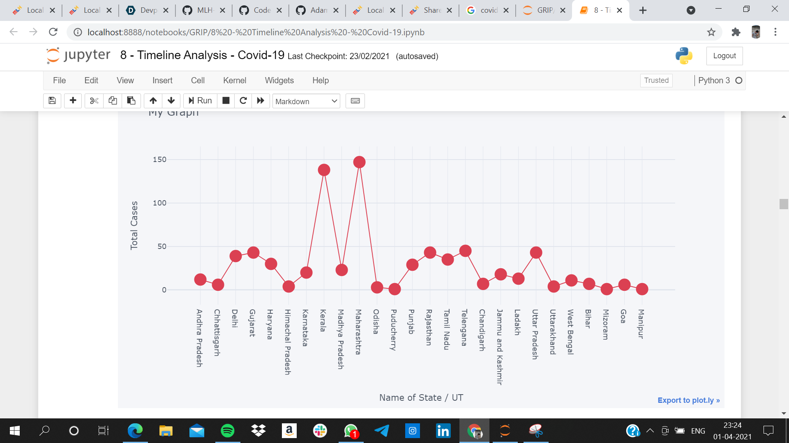Viewport: 789px width, 443px height.
Task: Paste cells below icon
Action: (x=131, y=101)
